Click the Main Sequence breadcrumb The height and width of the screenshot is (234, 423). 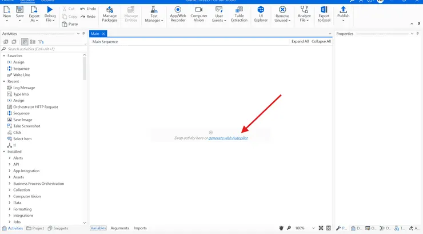(x=105, y=42)
